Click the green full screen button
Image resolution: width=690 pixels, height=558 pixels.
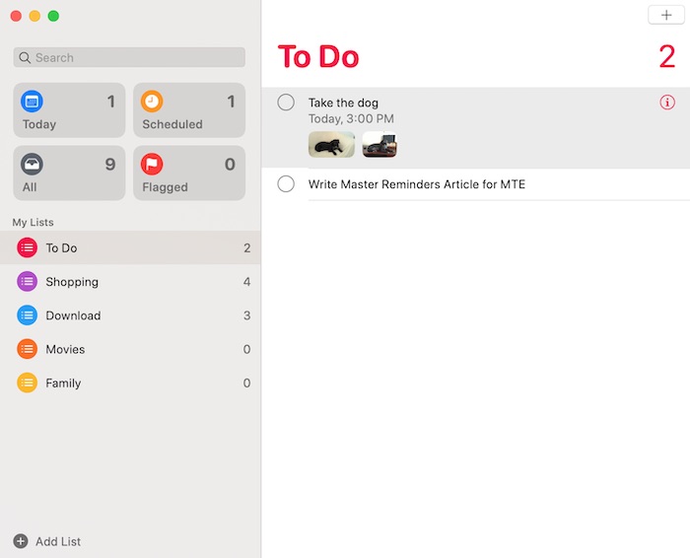(x=53, y=17)
